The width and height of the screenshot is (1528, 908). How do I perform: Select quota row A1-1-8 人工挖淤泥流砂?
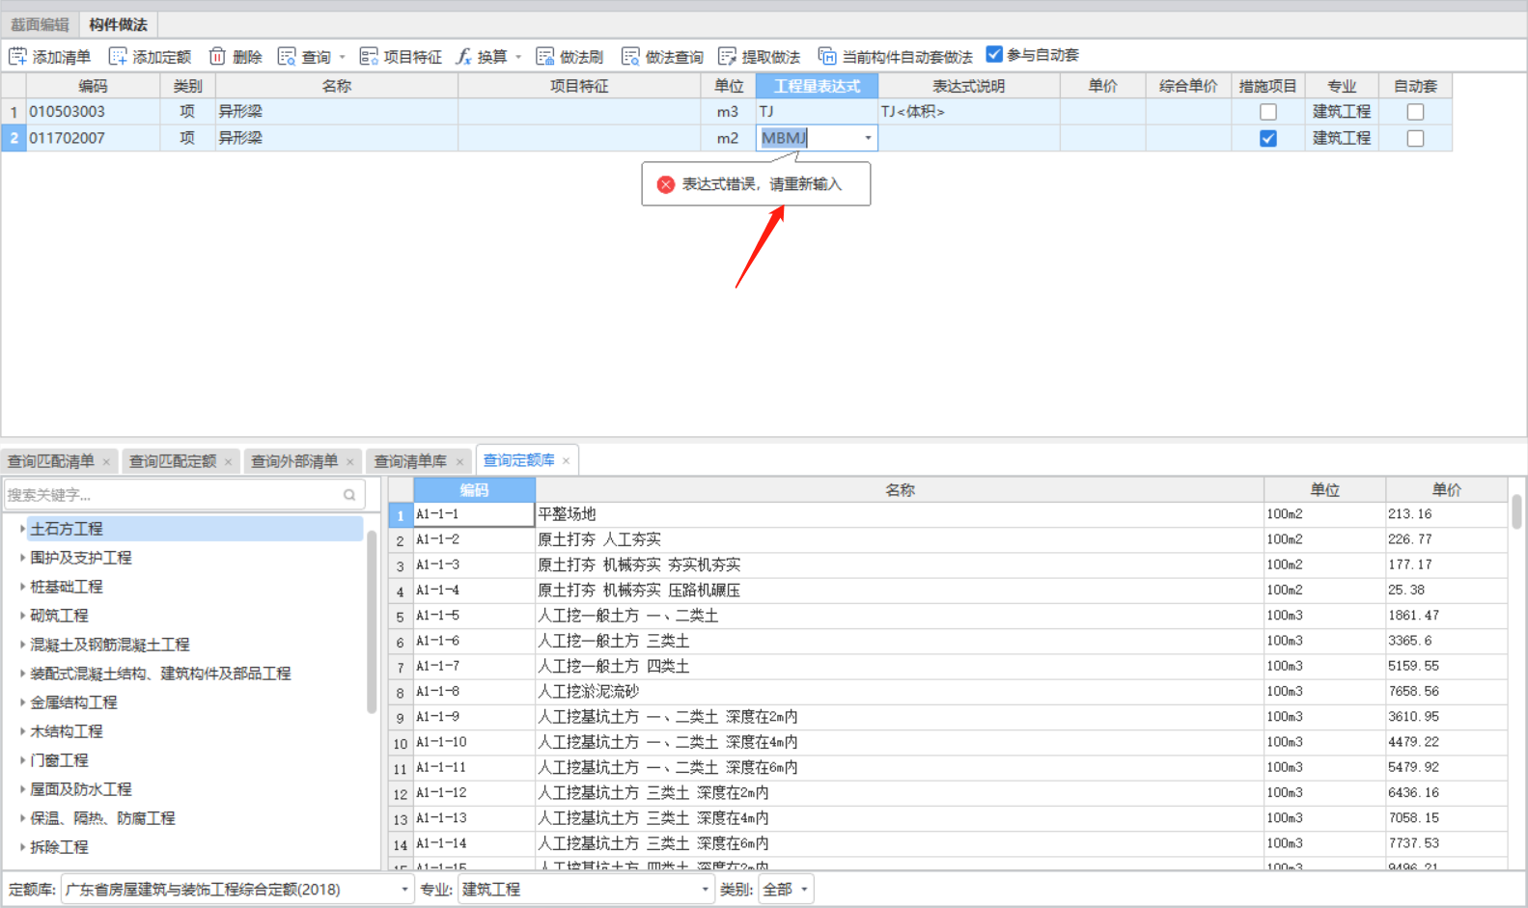click(948, 692)
